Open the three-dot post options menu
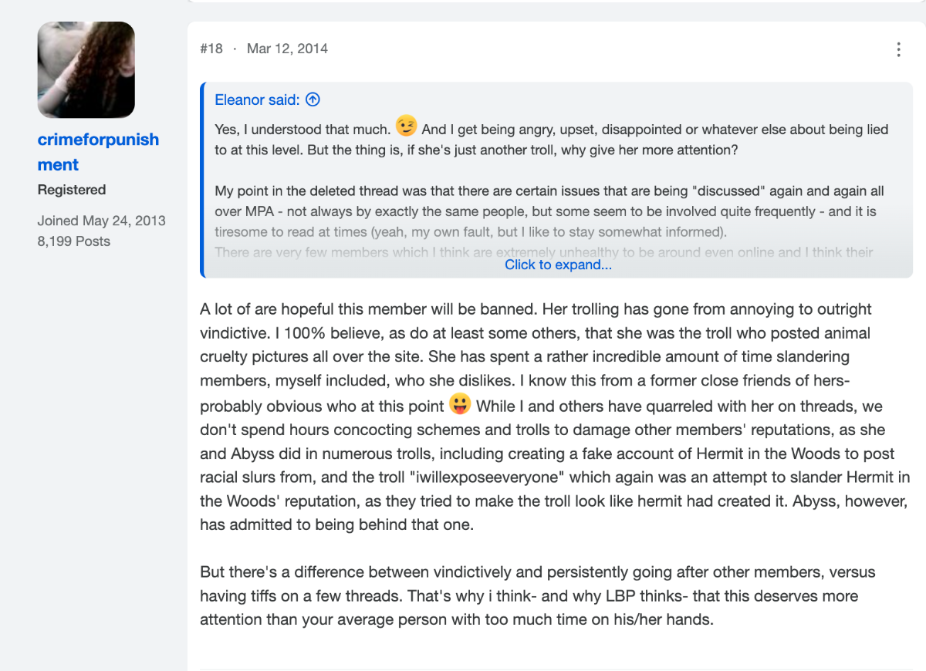Screen dimensions: 926x671 898,49
